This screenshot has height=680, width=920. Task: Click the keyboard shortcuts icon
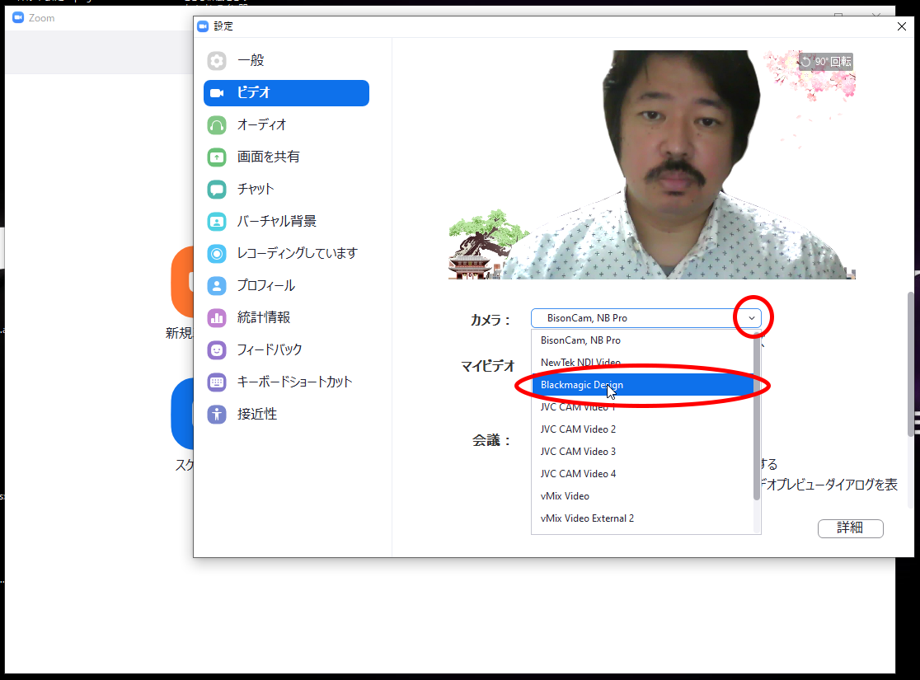click(x=217, y=382)
